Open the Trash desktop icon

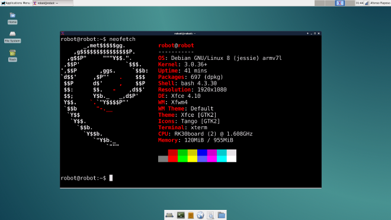12,55
